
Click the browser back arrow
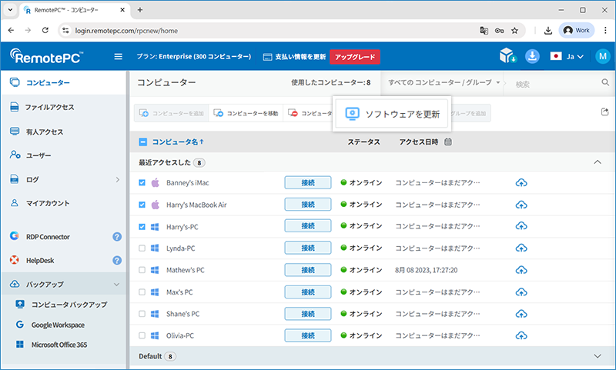coord(11,30)
